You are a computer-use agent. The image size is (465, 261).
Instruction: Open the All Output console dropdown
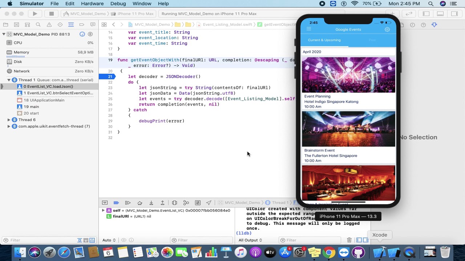point(250,240)
